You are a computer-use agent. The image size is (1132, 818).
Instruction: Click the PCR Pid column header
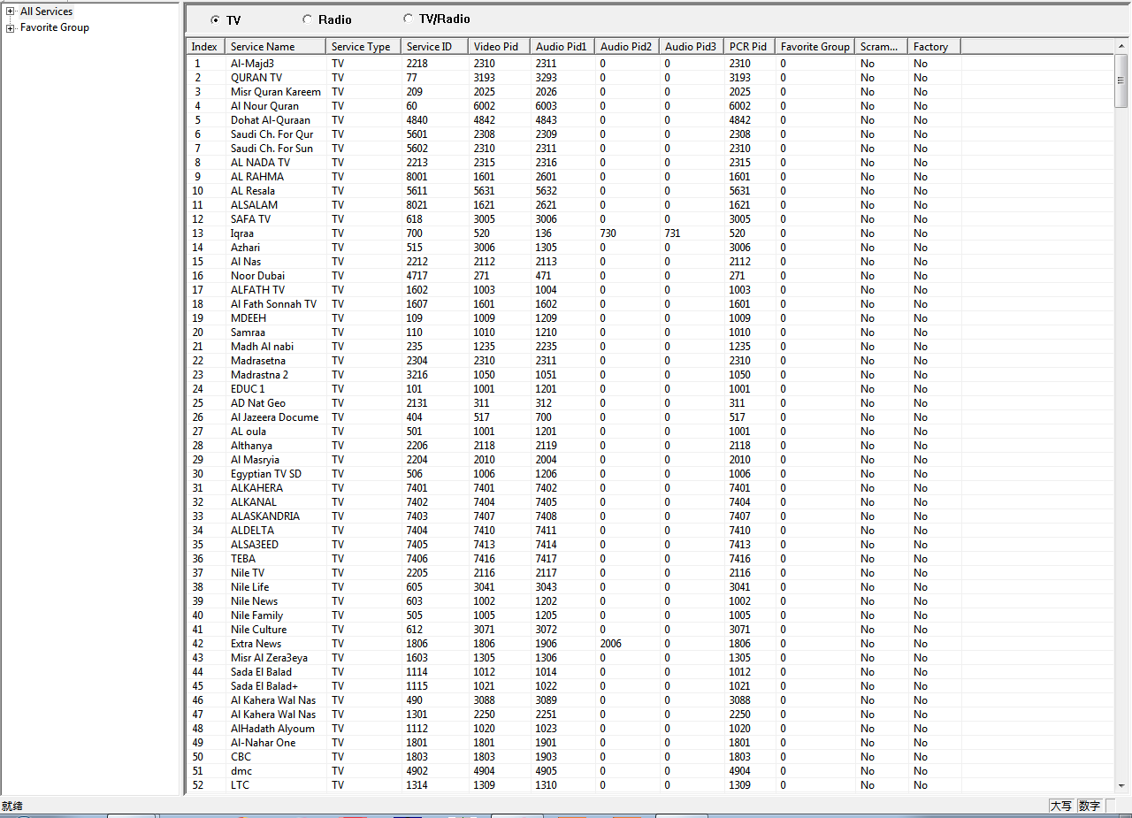749,46
